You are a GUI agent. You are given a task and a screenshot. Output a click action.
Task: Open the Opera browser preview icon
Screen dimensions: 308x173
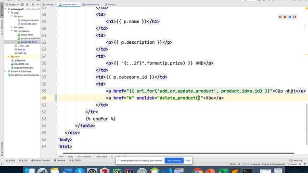point(295,17)
